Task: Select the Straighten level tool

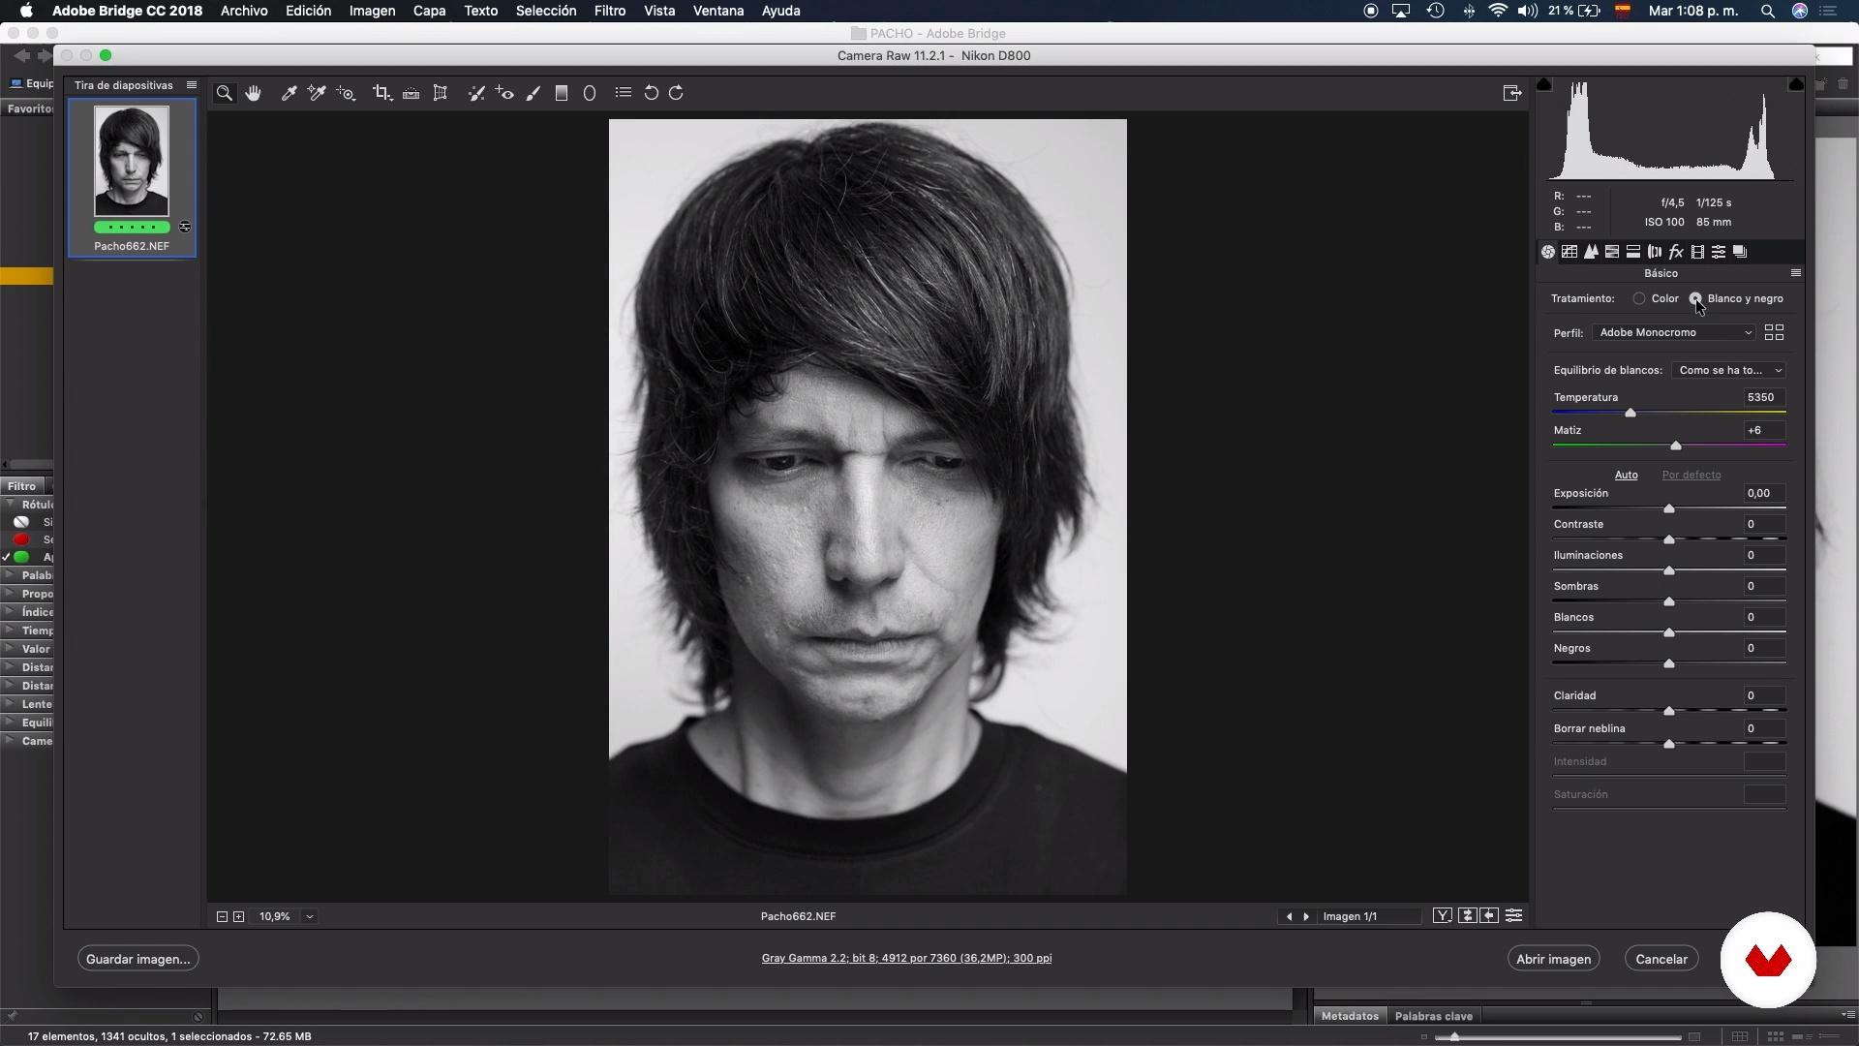Action: (x=411, y=93)
